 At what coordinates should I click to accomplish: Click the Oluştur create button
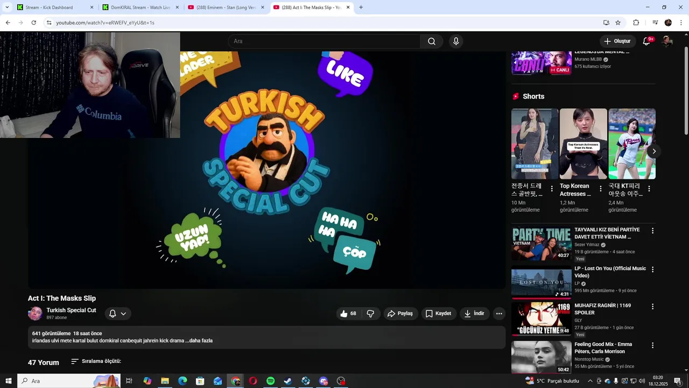click(x=617, y=41)
